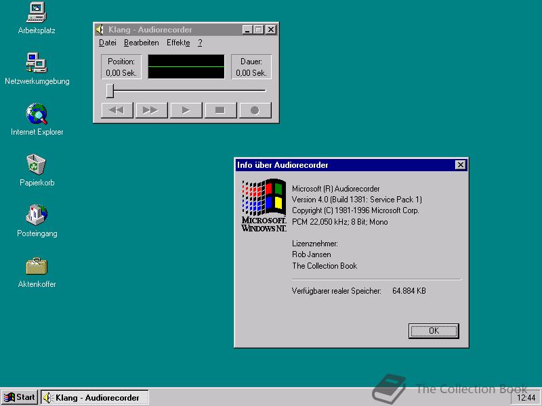Click the text 'Copyright (C) 1981-1996 Microsoft Corp.'
542x406 pixels.
click(355, 210)
